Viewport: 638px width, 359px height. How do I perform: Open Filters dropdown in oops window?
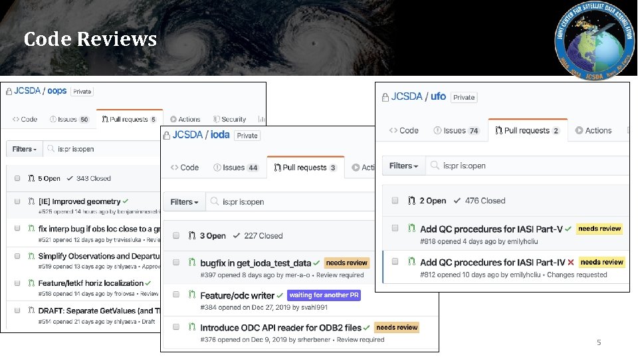coord(24,149)
